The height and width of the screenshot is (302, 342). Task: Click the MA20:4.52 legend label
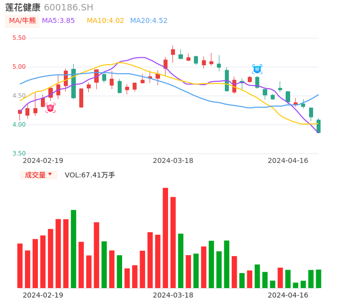(149, 21)
